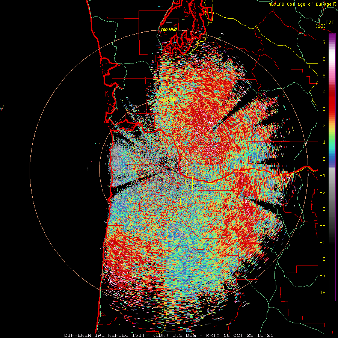Image resolution: width=338 pixels, height=338 pixels.
Task: Click the ZDR color scale bar
Action: pyautogui.click(x=332, y=167)
